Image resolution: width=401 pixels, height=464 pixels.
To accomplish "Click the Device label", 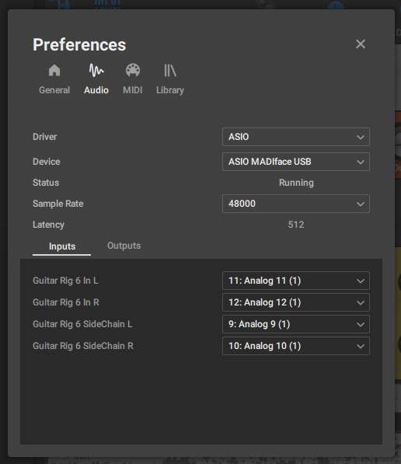I will click(47, 162).
